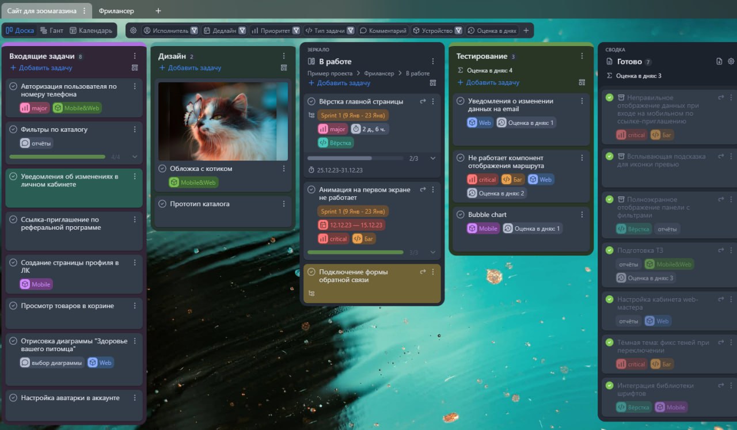Viewport: 737px width, 430px height.
Task: Expand subtasks of Фильтры по каталогу
Action: pos(135,157)
